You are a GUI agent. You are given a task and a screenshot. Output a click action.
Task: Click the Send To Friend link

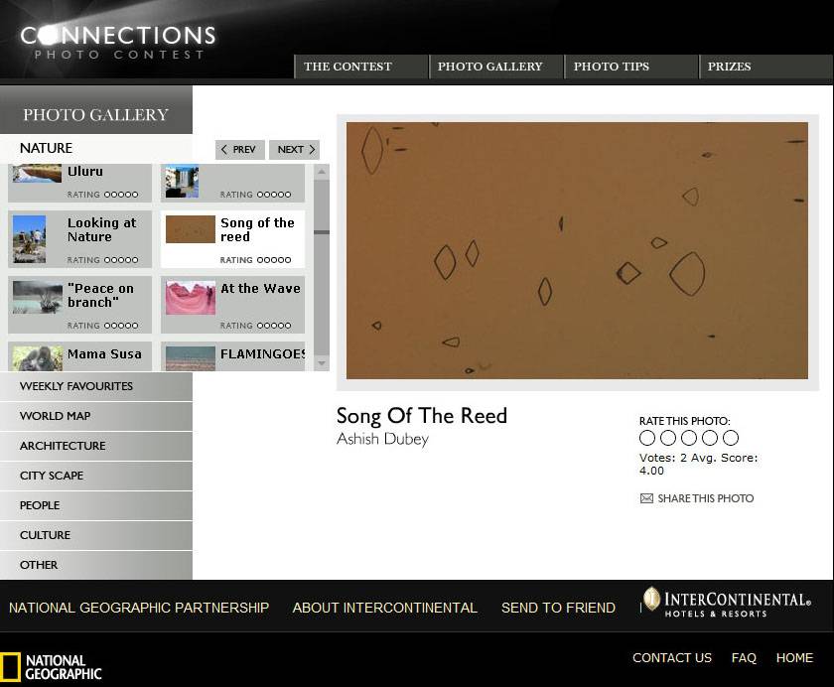[x=558, y=608]
